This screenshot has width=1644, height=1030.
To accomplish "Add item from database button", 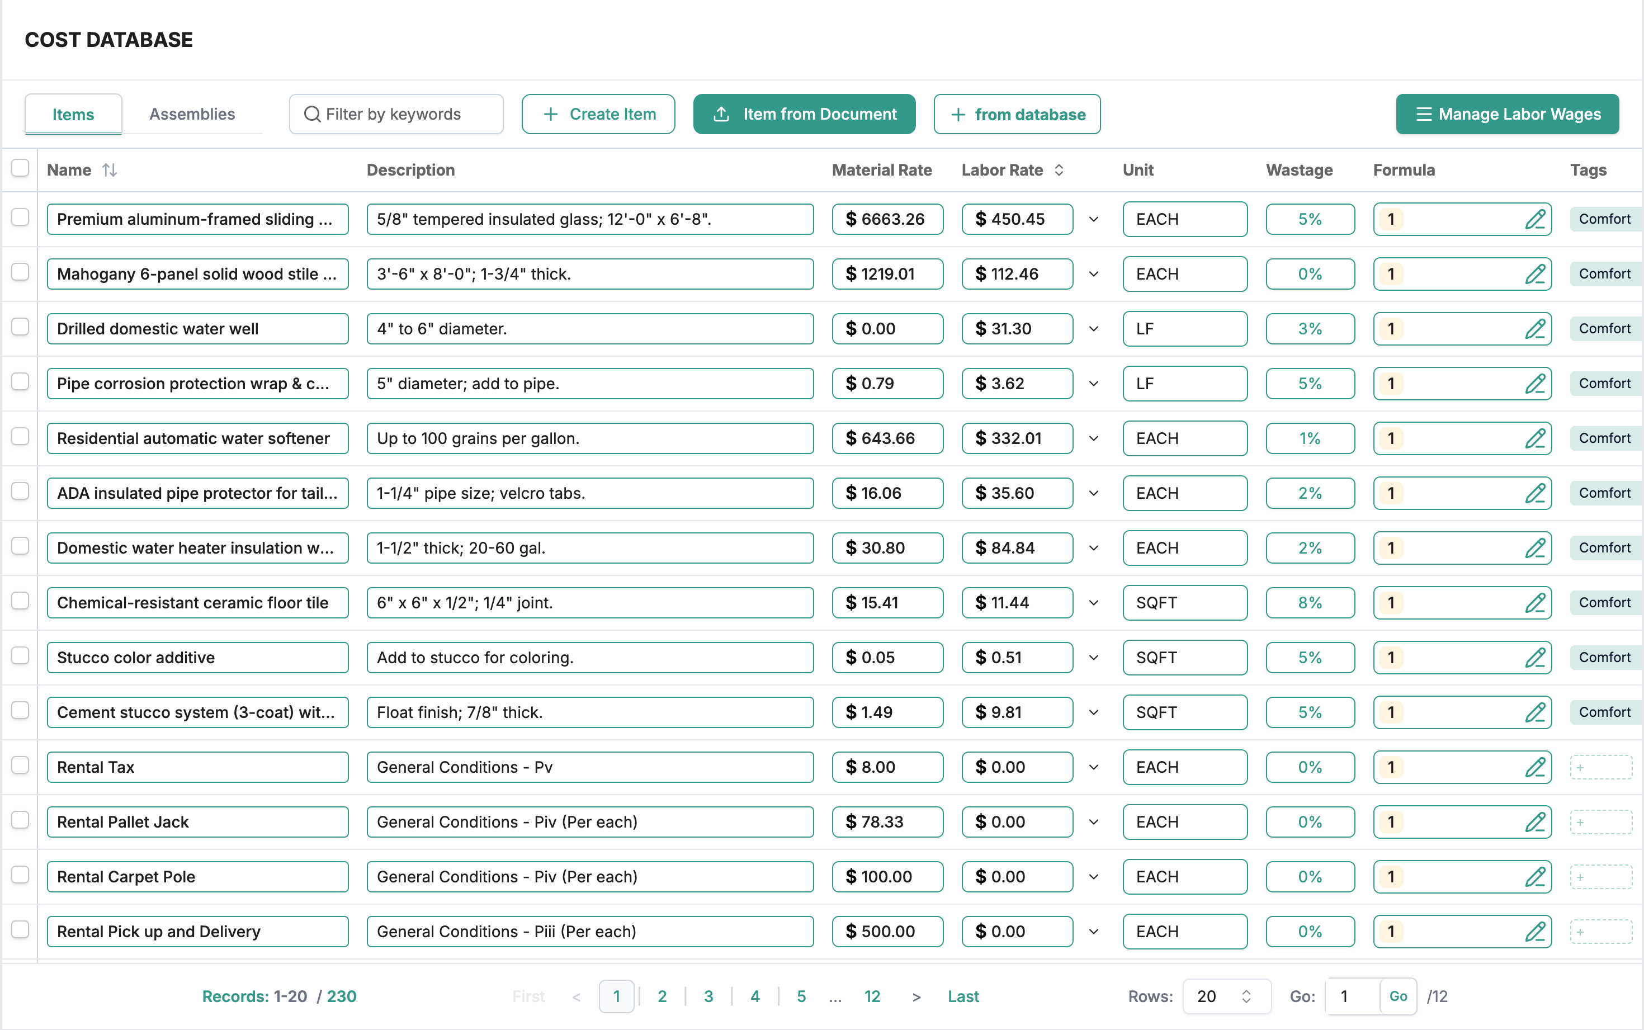I will click(1018, 115).
